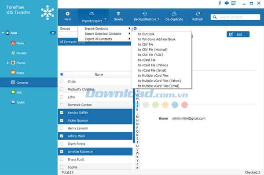The height and width of the screenshot is (175, 264).
Task: Click the add group plus icon
Action: tap(135, 29)
